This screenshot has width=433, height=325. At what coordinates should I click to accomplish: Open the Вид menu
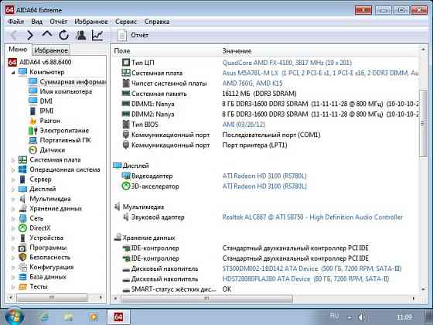click(x=37, y=22)
